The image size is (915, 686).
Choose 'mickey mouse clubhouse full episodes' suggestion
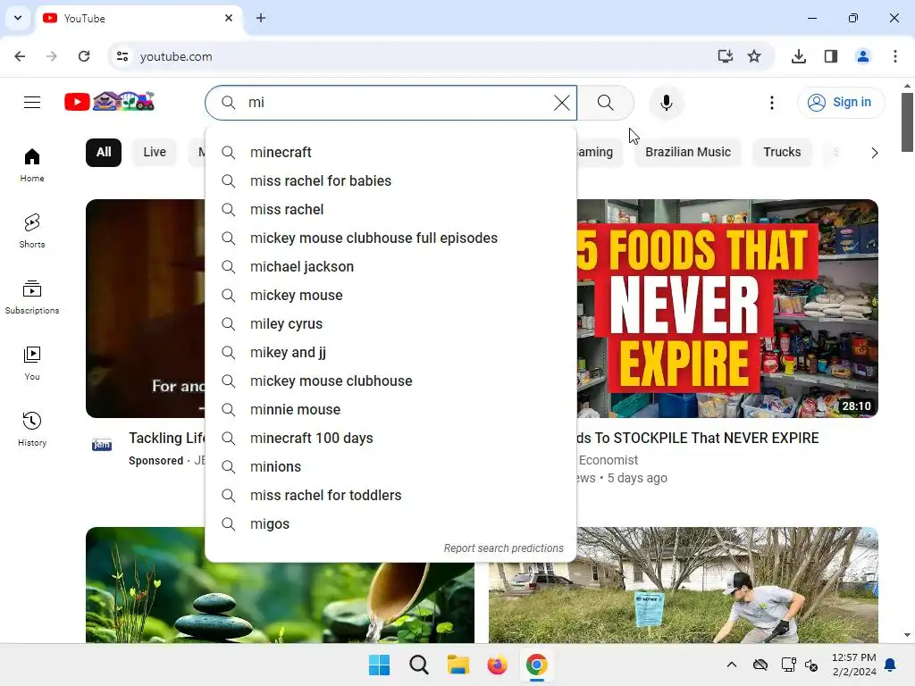391,238
